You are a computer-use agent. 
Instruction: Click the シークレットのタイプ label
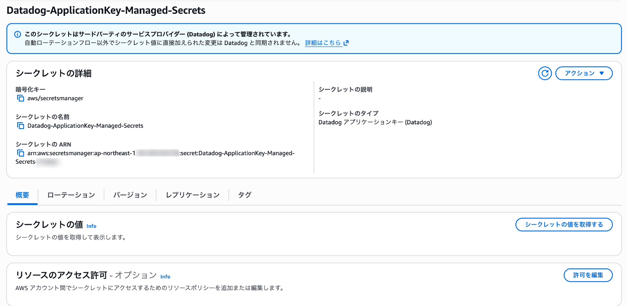348,113
